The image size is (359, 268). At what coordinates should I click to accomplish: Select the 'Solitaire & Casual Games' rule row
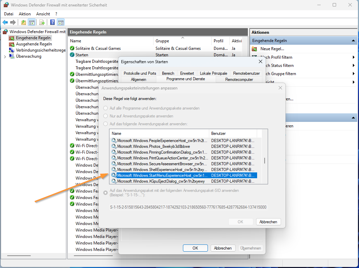(156, 48)
